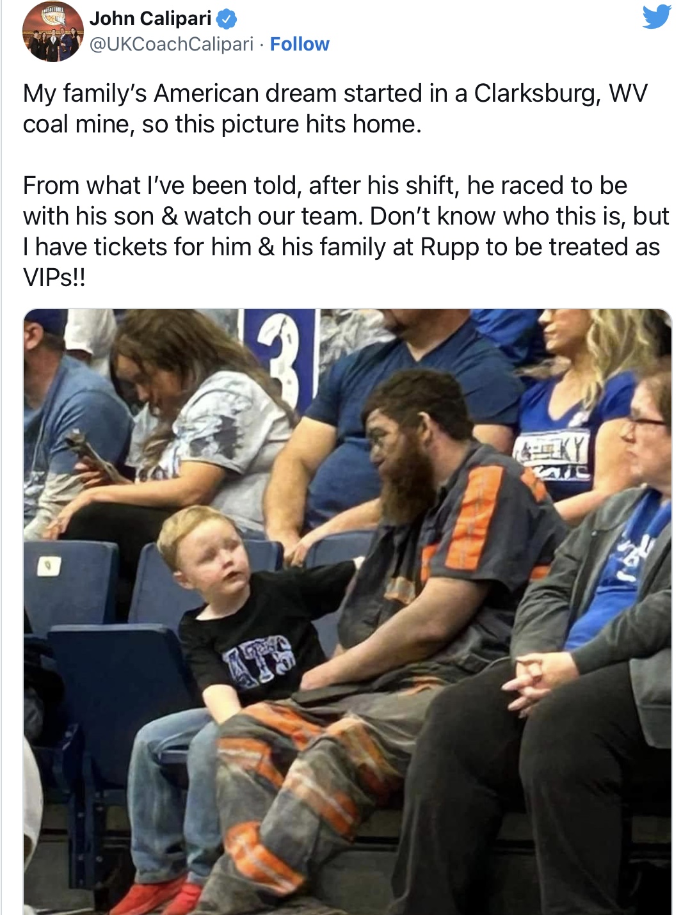The height and width of the screenshot is (915, 690).
Task: Click the Twitter bird logo
Action: tap(657, 17)
